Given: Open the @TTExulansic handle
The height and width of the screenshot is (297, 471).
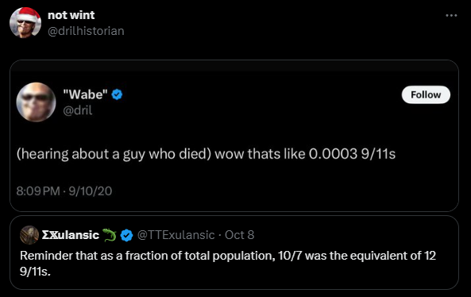Looking at the screenshot, I should coord(176,235).
